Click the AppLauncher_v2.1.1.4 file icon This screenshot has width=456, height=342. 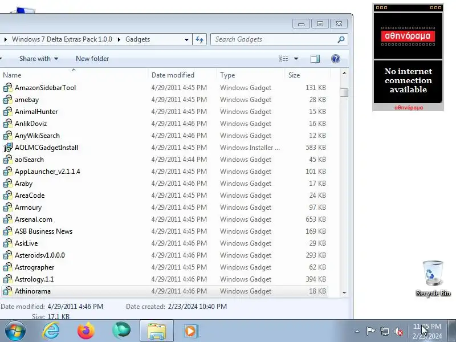8,172
